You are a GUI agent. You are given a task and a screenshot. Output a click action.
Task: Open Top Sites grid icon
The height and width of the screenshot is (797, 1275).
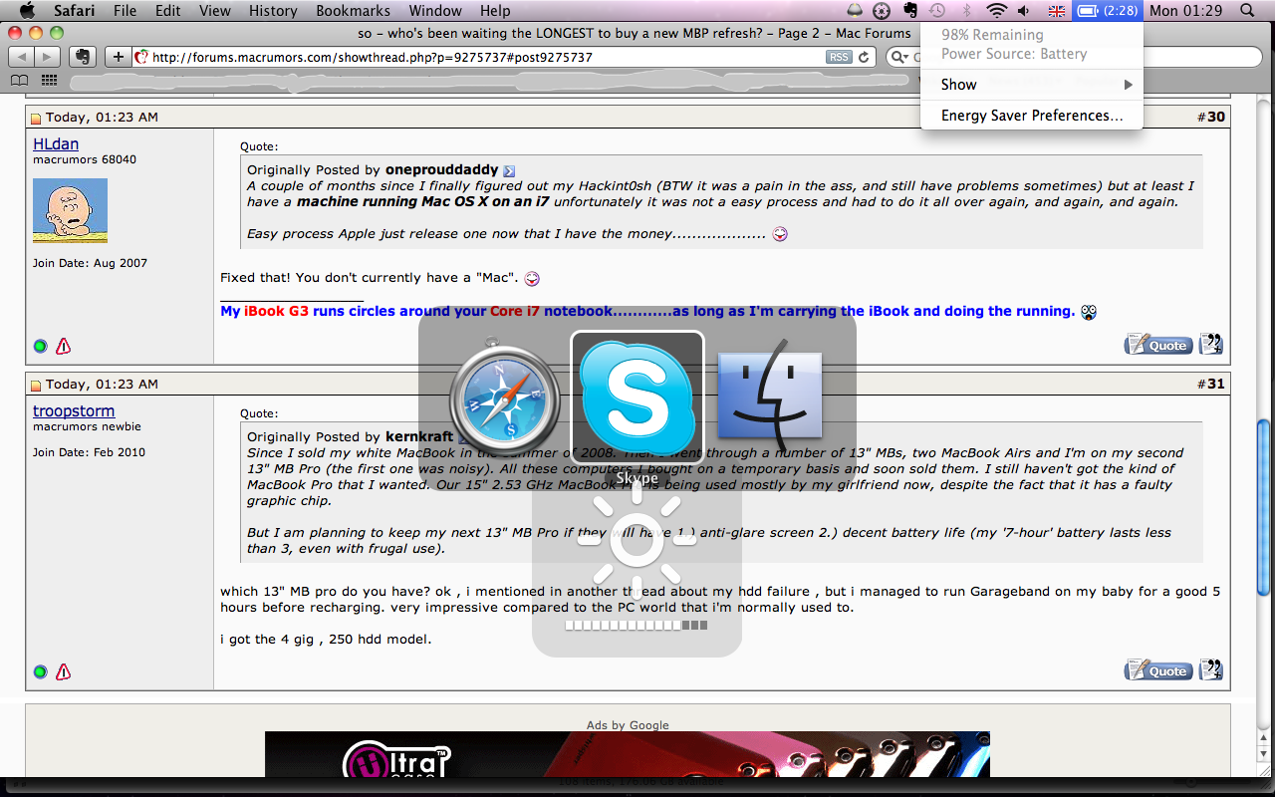coord(49,80)
